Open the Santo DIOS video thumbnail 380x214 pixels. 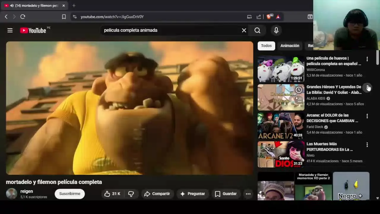click(281, 155)
